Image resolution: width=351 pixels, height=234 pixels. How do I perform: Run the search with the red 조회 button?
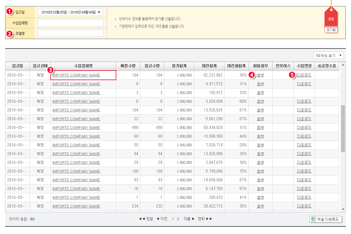click(331, 19)
